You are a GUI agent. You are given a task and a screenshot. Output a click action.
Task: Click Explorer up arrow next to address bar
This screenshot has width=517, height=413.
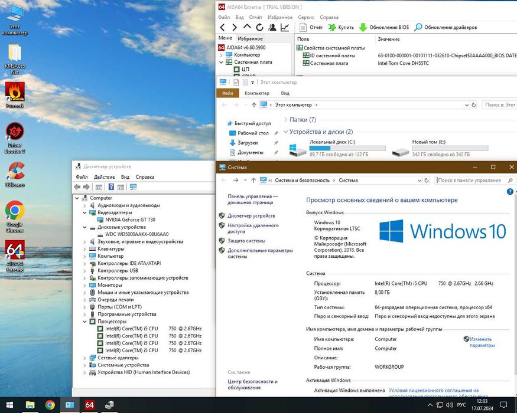point(253,105)
